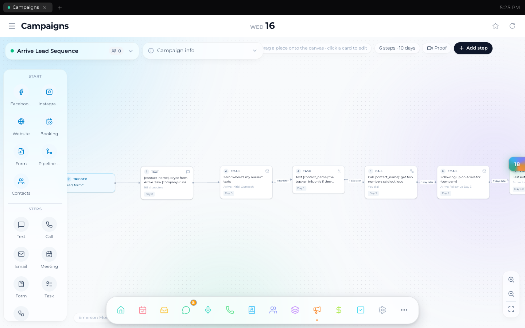Go to Home in the dock
Viewport: 525px width, 328px height.
coord(121,310)
